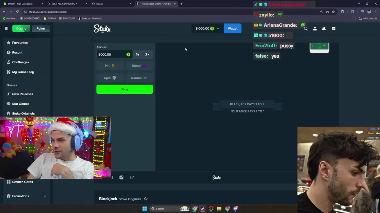Open Discord from the taskbar
This screenshot has width=380, height=213.
point(235,209)
